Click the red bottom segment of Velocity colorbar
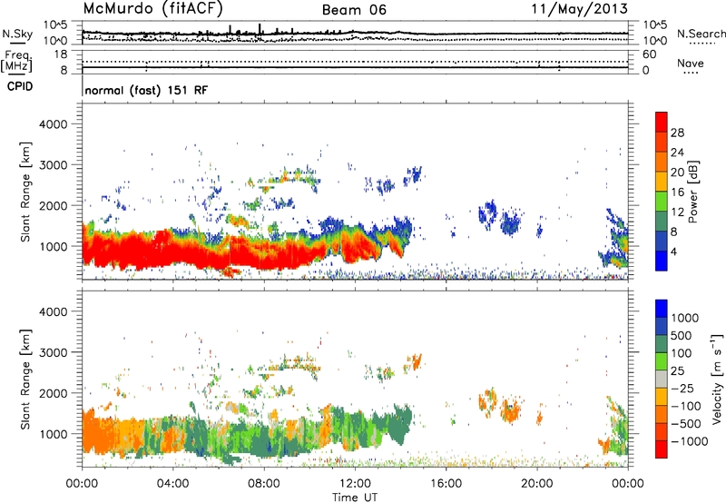This screenshot has width=726, height=503. coord(662,449)
